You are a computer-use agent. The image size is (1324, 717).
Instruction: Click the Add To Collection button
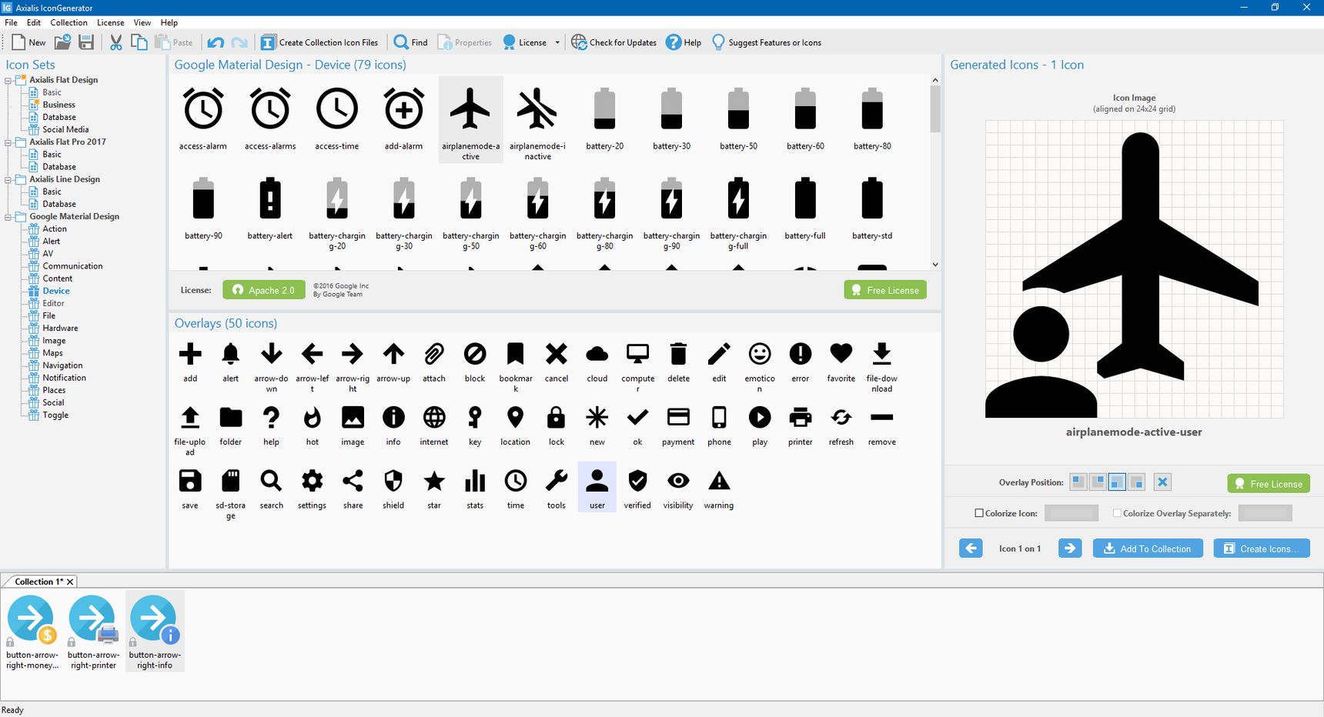point(1148,549)
